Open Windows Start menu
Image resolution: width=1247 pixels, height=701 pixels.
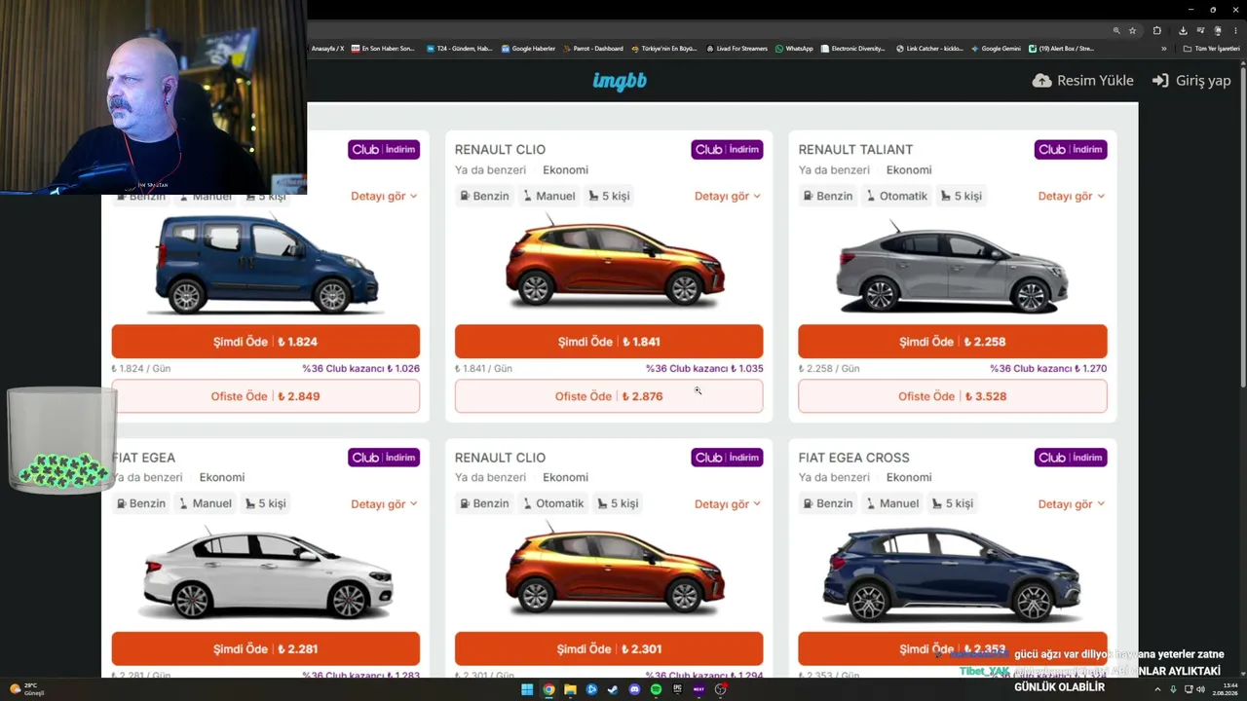click(527, 689)
